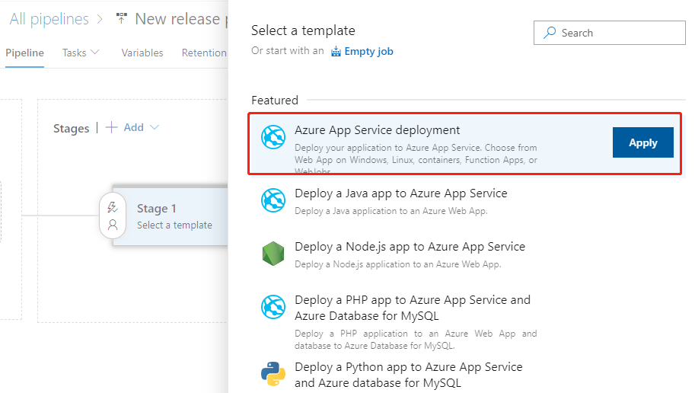Select Azure App Service deployment title

pyautogui.click(x=378, y=130)
